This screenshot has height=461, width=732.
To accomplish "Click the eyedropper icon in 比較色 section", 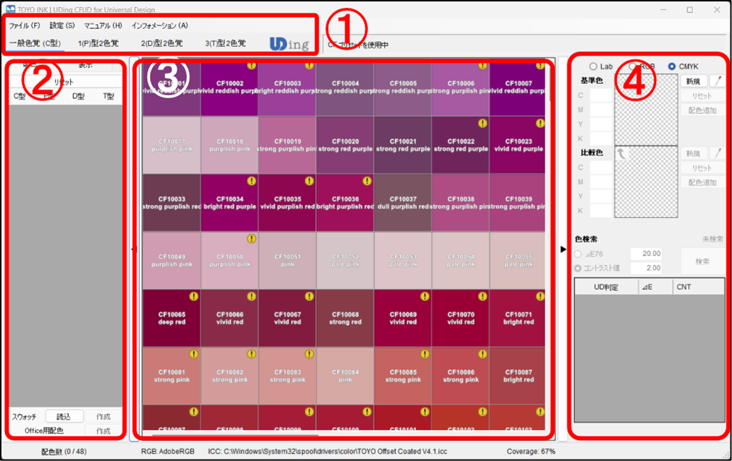I will (x=716, y=153).
